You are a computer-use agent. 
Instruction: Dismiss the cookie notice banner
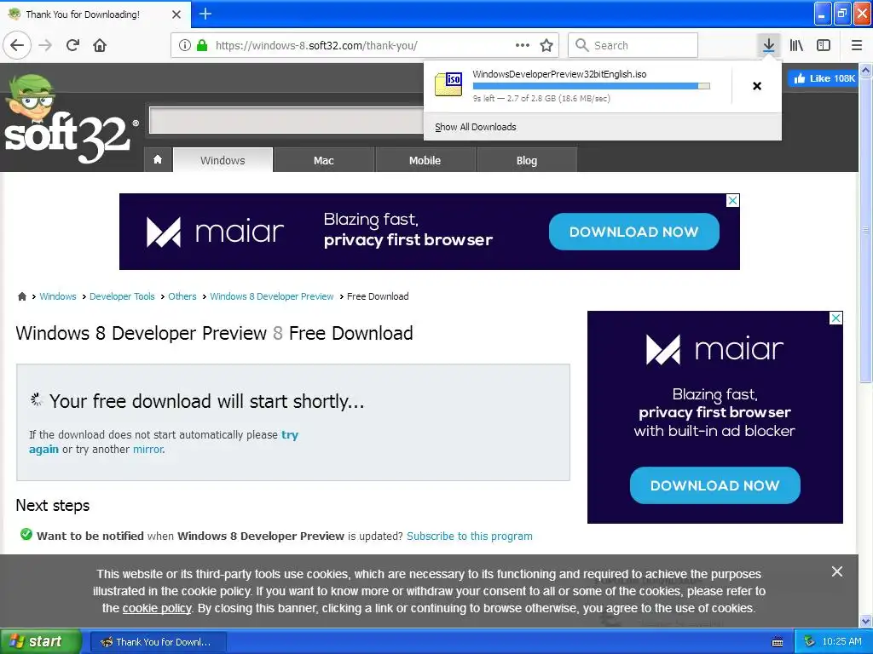pos(837,571)
